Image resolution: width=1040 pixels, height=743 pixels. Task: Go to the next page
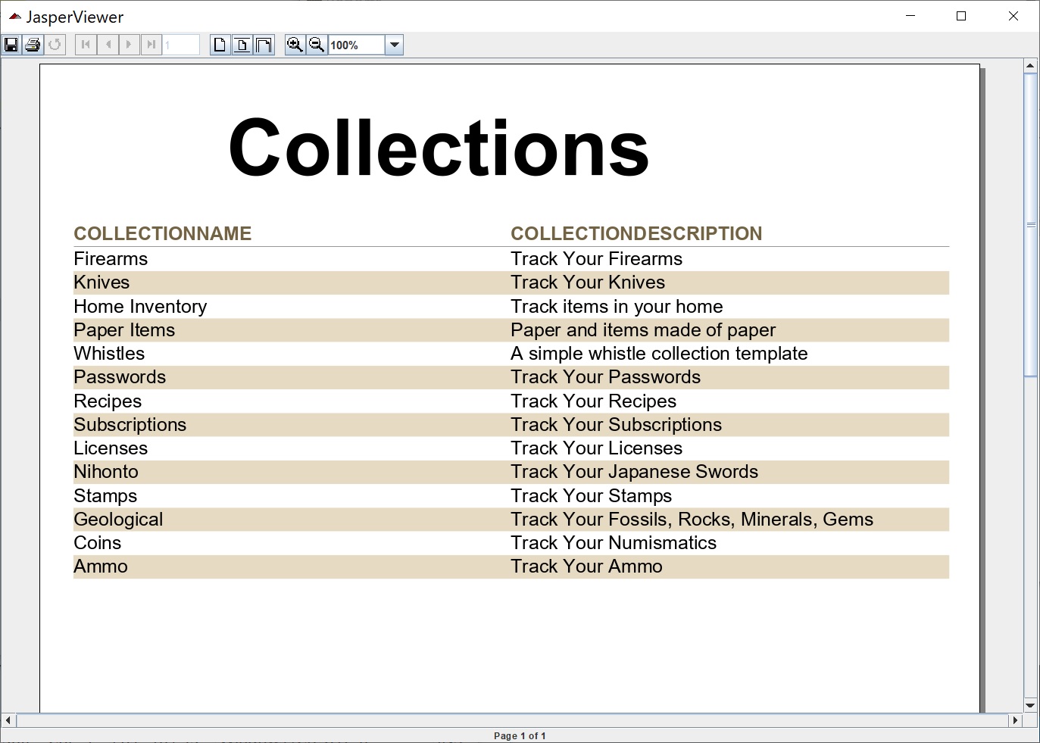point(129,45)
